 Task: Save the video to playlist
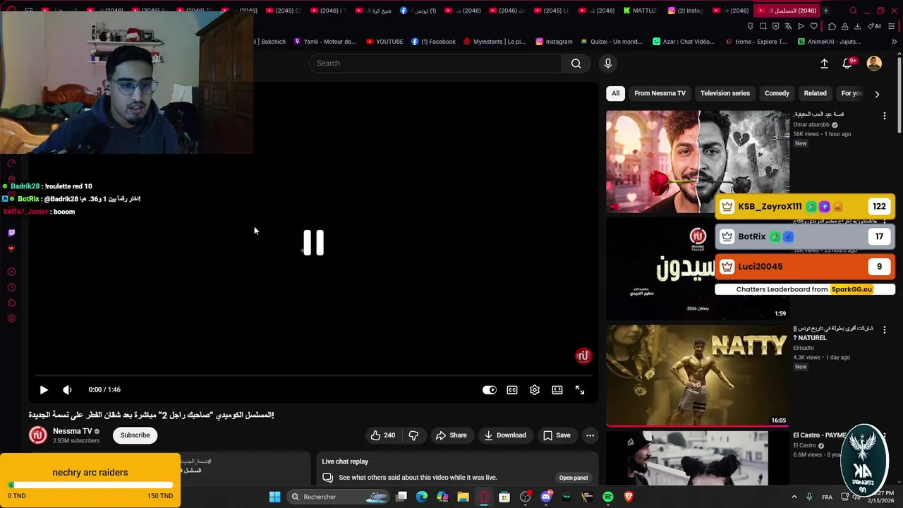(x=557, y=435)
